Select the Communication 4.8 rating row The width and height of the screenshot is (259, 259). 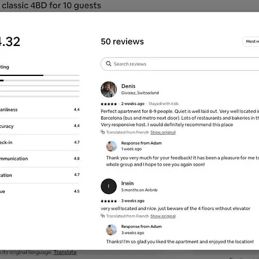[40, 159]
